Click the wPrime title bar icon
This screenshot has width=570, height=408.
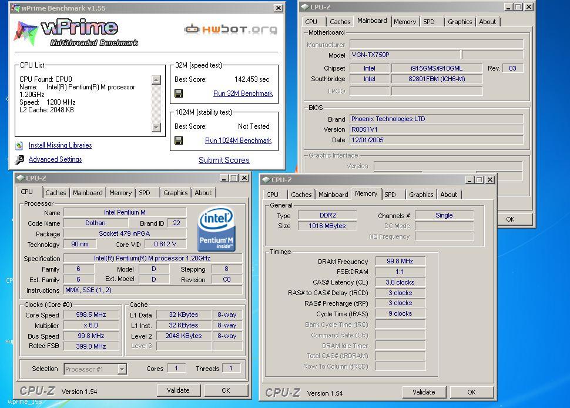(15, 8)
